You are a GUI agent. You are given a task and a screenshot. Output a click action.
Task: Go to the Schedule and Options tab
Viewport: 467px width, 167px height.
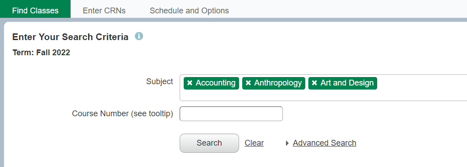pos(189,11)
